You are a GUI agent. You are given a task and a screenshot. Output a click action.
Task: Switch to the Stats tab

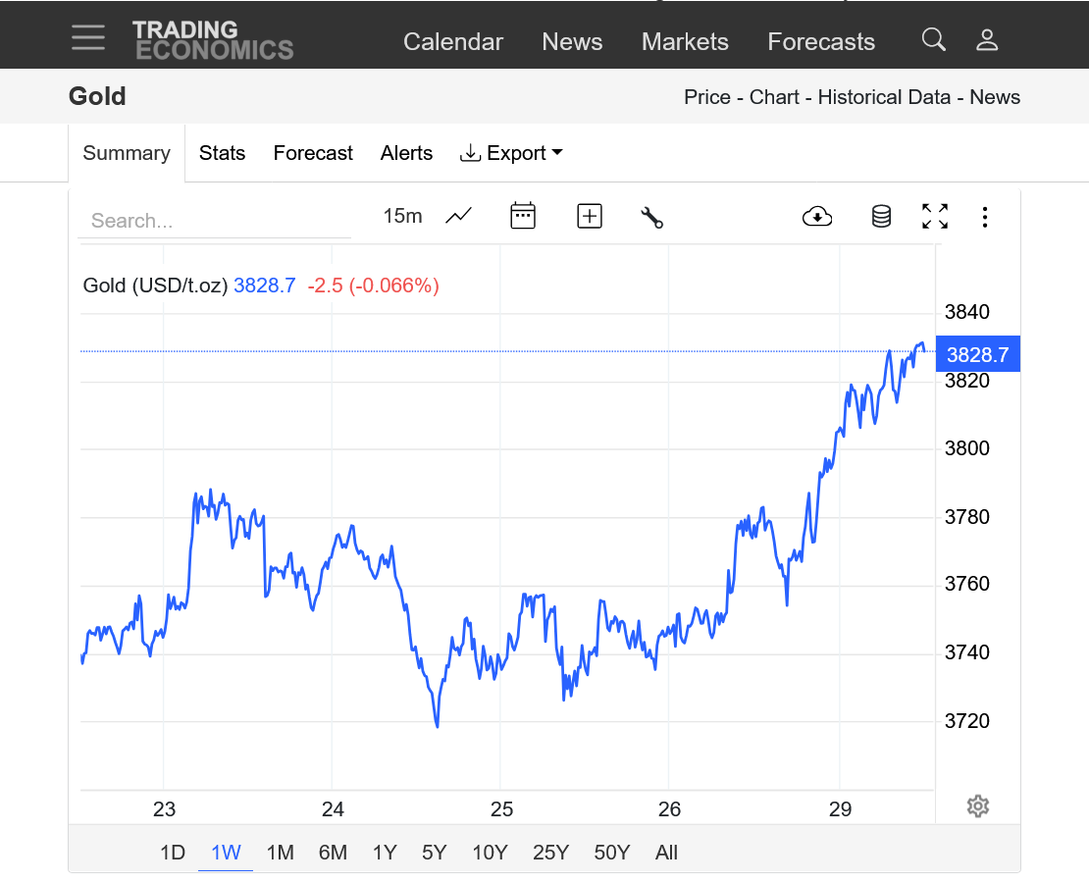click(x=222, y=153)
